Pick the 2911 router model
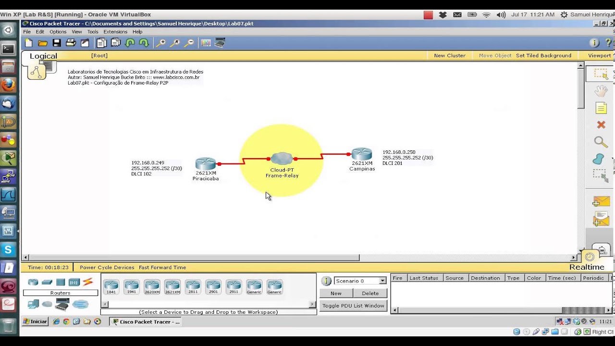Viewport: 615px width, 346px height. [234, 287]
